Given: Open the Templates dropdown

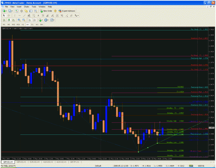Looking at the screenshot, I should (x=52, y=20).
